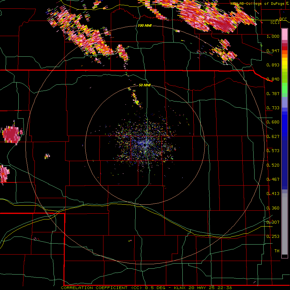Click the Correlation Coefficient caption at bottom
290x290 pixels.
click(x=146, y=288)
